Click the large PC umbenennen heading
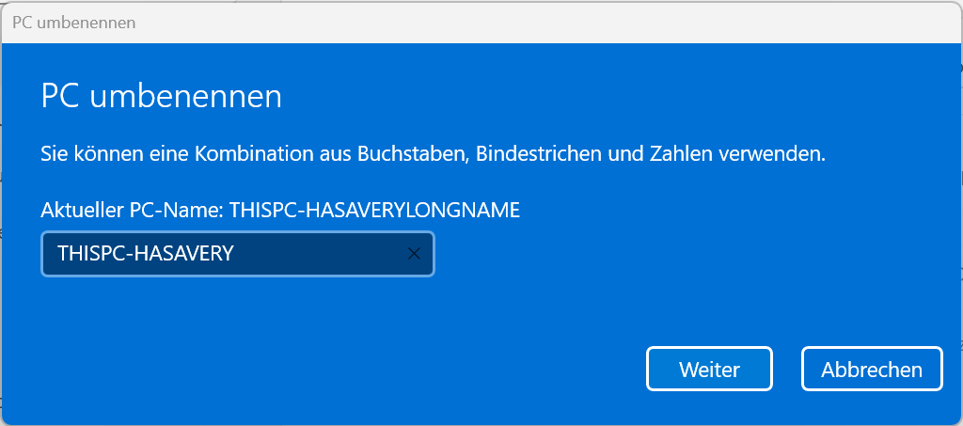Viewport: 963px width, 426px height. (x=162, y=97)
